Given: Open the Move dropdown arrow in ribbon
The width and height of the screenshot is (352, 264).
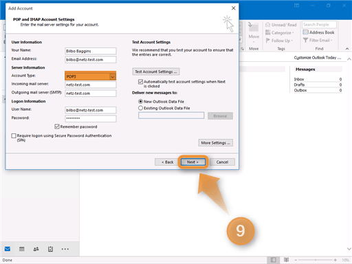Looking at the screenshot, I should [x=254, y=42].
